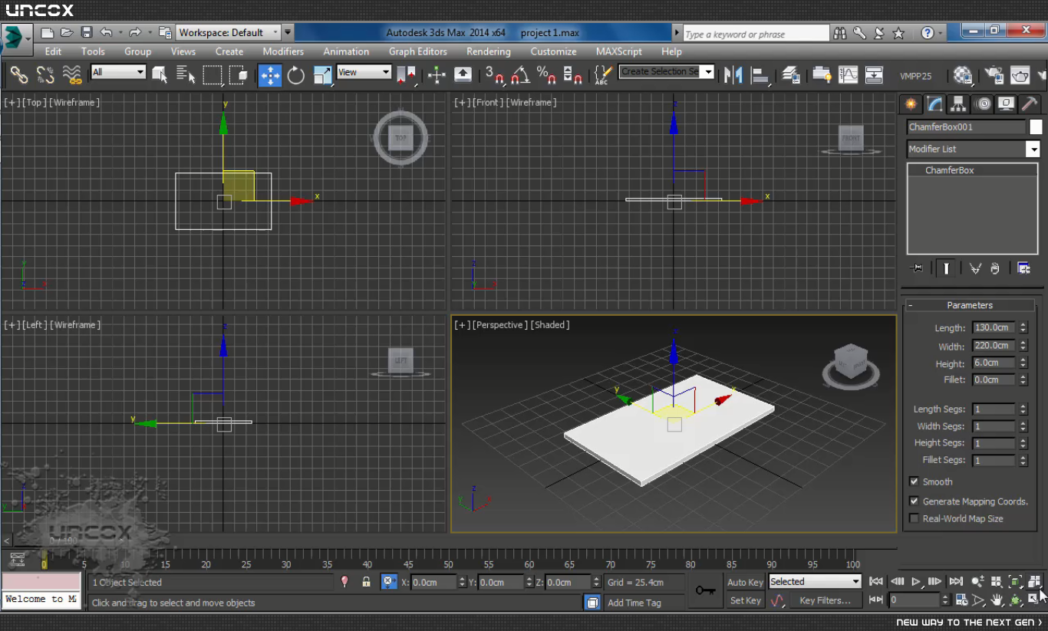Open the Selected key filter dropdown
1048x631 pixels.
coord(815,582)
